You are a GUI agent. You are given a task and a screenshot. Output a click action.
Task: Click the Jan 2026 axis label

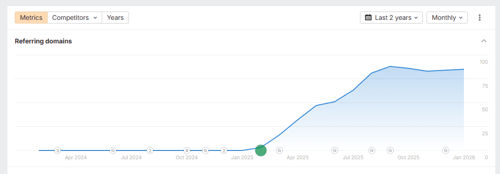click(464, 157)
